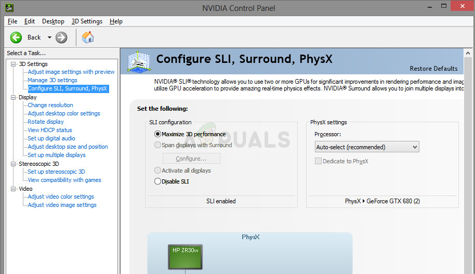
Task: Select Span displays with Surround option
Action: [157, 145]
